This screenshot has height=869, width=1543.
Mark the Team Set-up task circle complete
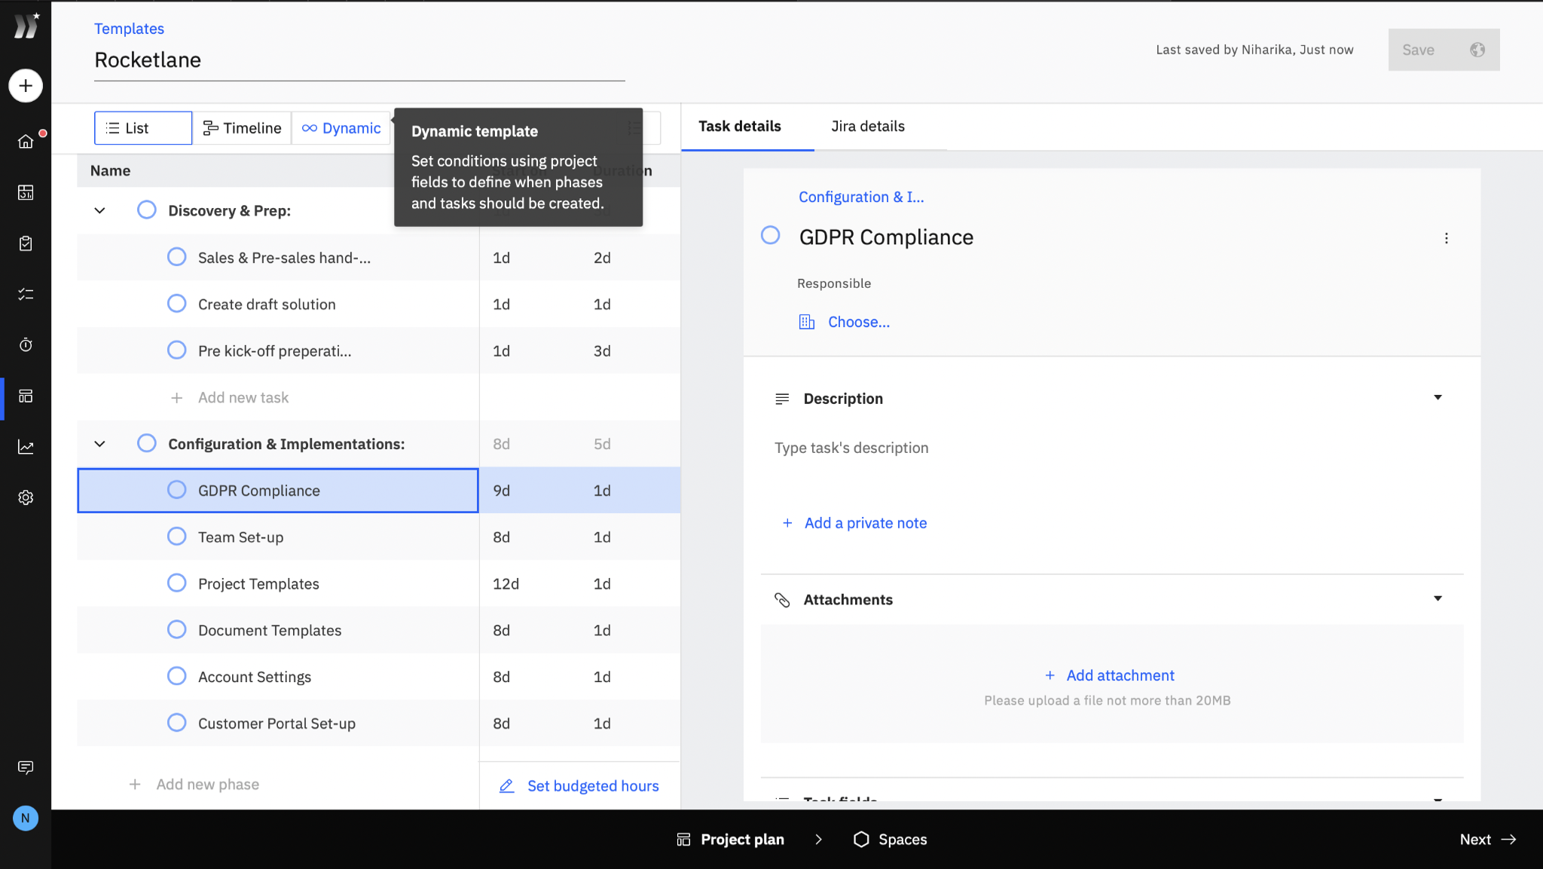pos(176,537)
